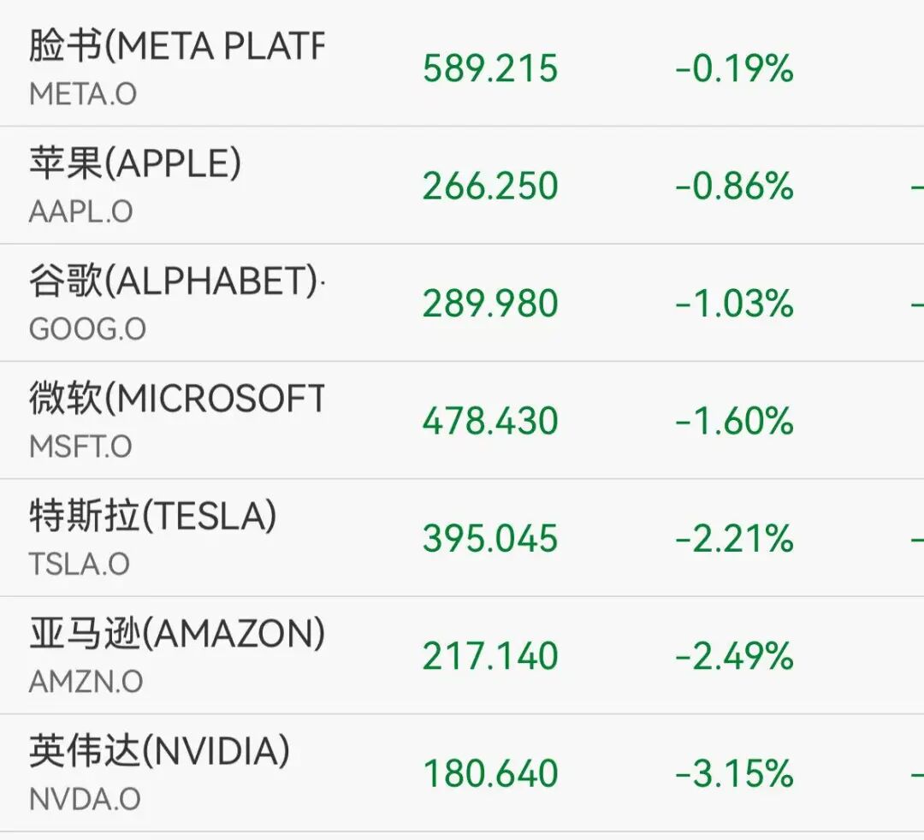Open the Microsoft (微软) stock entry
Viewport: 924px width, 840px height.
[175, 399]
